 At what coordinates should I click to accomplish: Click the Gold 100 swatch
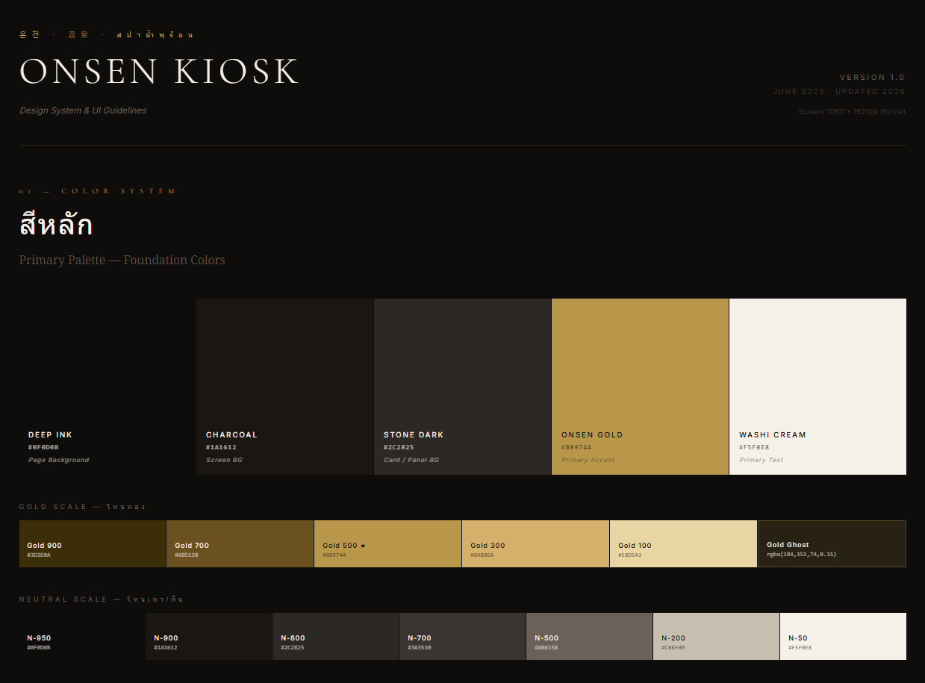tap(683, 544)
